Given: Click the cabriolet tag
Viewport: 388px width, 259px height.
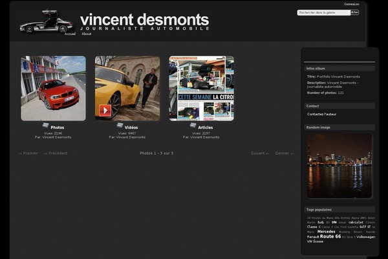Looking at the screenshot, I should coord(356,222).
